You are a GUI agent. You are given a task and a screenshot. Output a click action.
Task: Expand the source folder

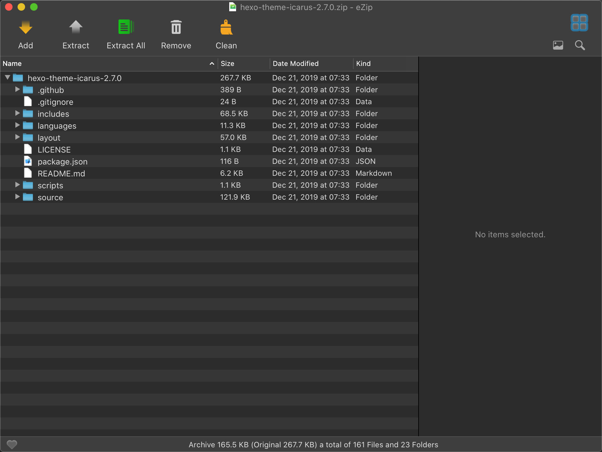(x=18, y=197)
